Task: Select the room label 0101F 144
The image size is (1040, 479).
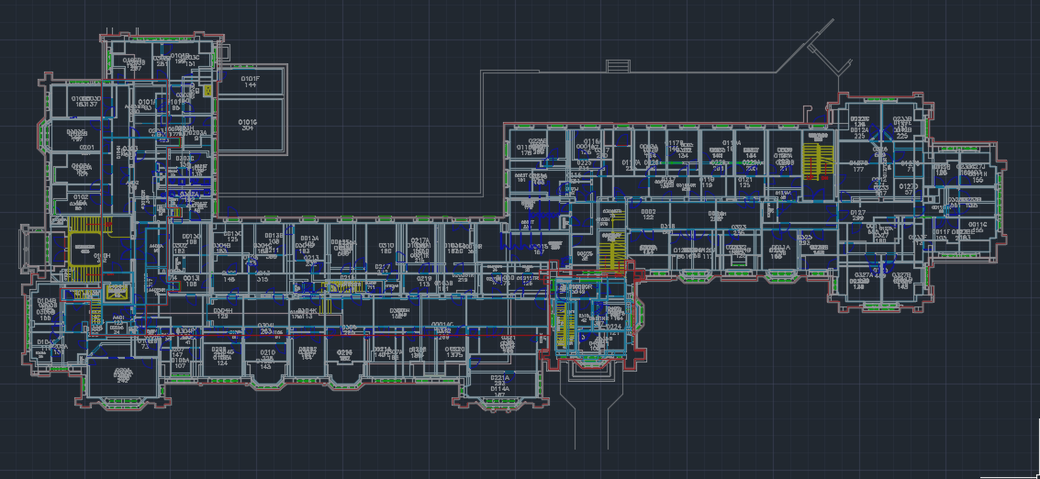Action: (250, 82)
